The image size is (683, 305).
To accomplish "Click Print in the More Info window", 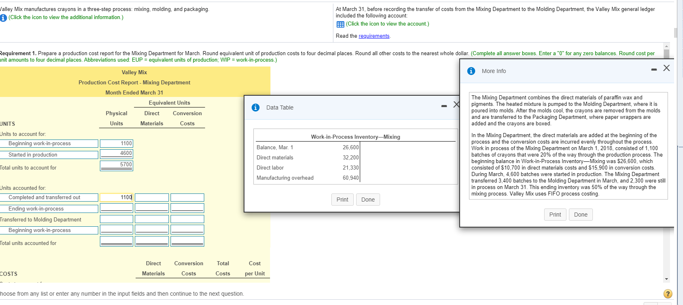I will click(555, 215).
